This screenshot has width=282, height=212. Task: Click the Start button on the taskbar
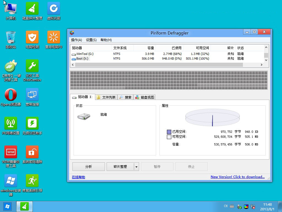click(x=7, y=206)
